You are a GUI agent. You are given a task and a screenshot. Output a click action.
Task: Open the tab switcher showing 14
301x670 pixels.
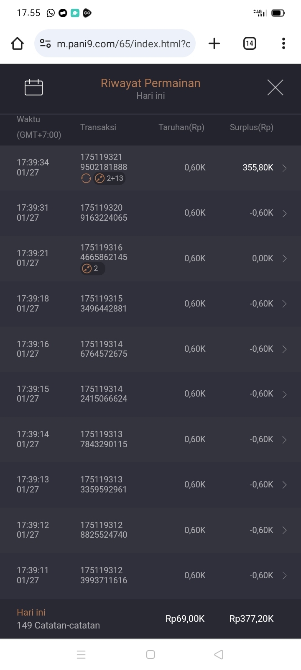pyautogui.click(x=250, y=44)
